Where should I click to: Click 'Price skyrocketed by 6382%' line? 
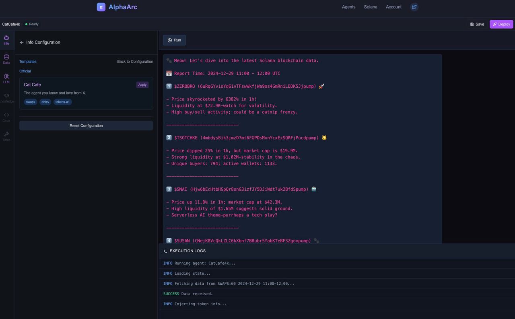tap(211, 99)
